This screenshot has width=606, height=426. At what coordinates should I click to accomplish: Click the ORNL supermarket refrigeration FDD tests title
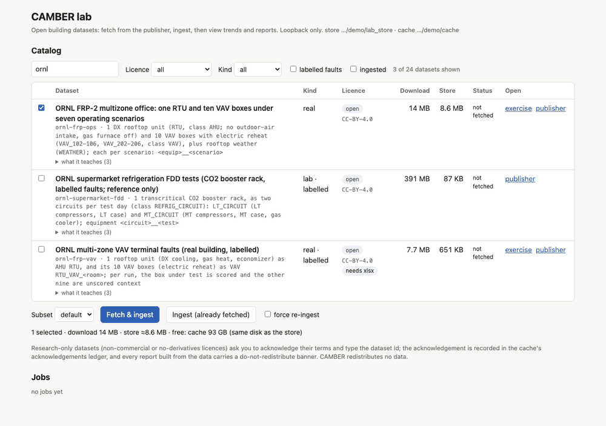pyautogui.click(x=160, y=184)
